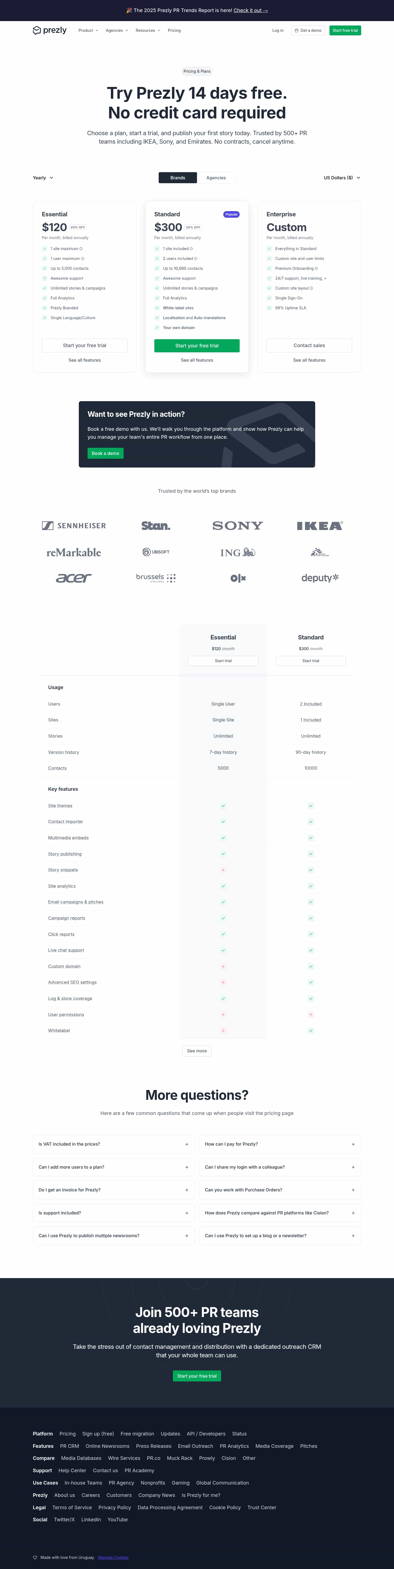Go to Pricing in the top navigation

click(x=174, y=30)
